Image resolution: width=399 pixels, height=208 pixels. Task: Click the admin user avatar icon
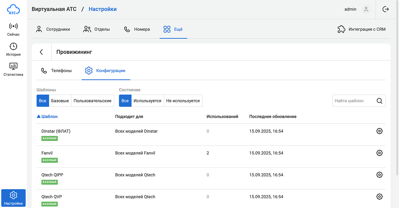[366, 9]
